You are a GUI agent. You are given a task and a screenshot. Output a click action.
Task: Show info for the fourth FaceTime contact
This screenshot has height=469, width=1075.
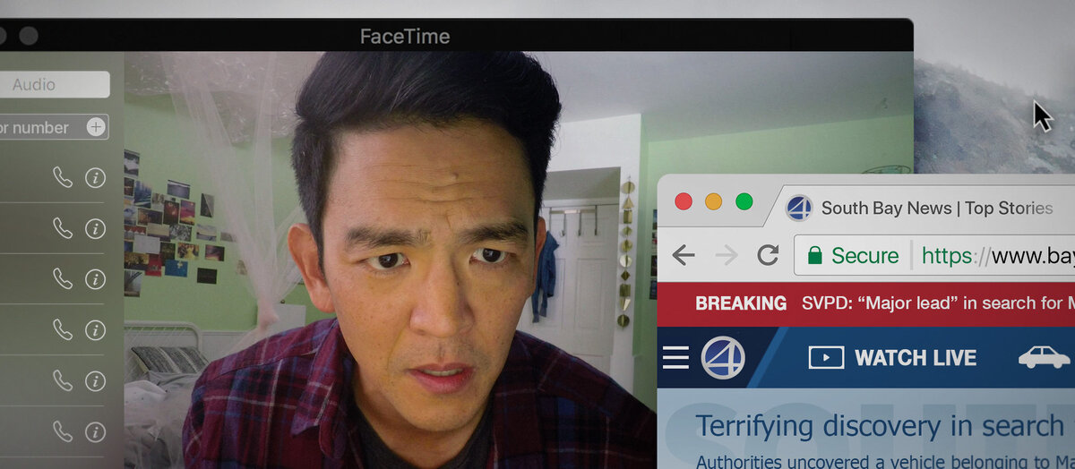coord(95,330)
